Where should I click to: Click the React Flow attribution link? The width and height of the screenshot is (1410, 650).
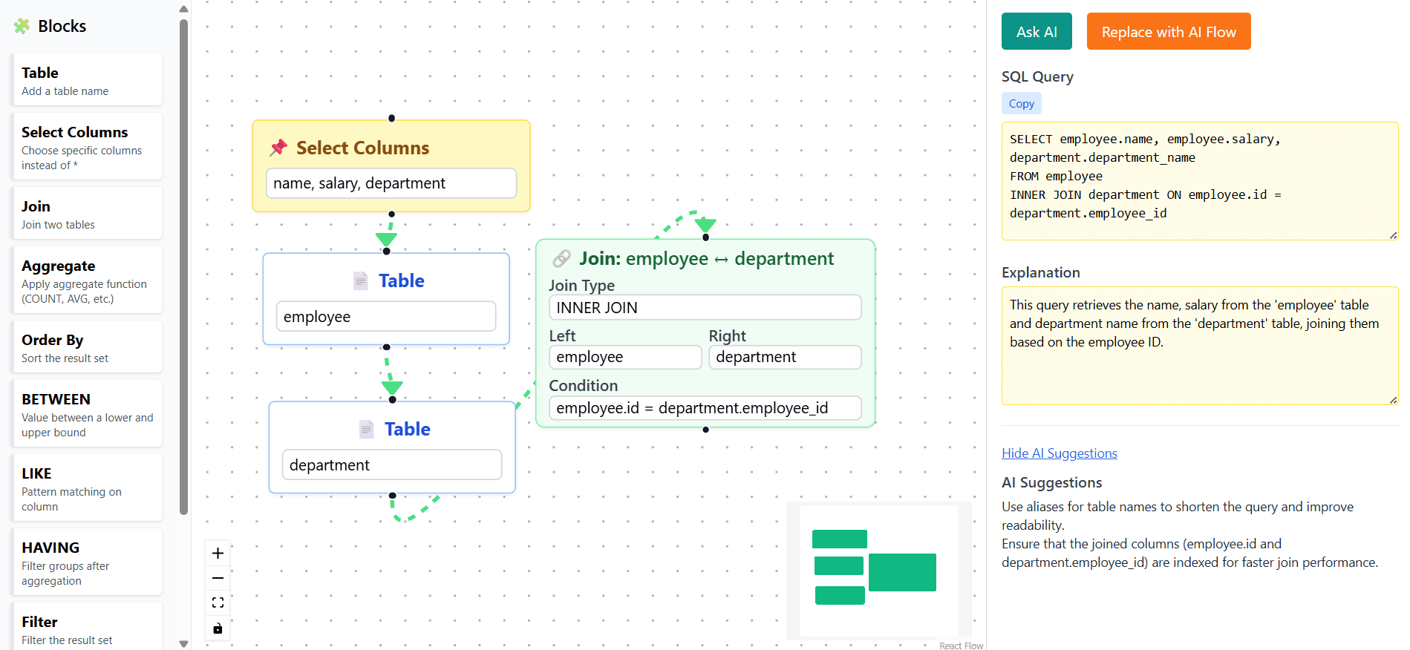pyautogui.click(x=961, y=646)
